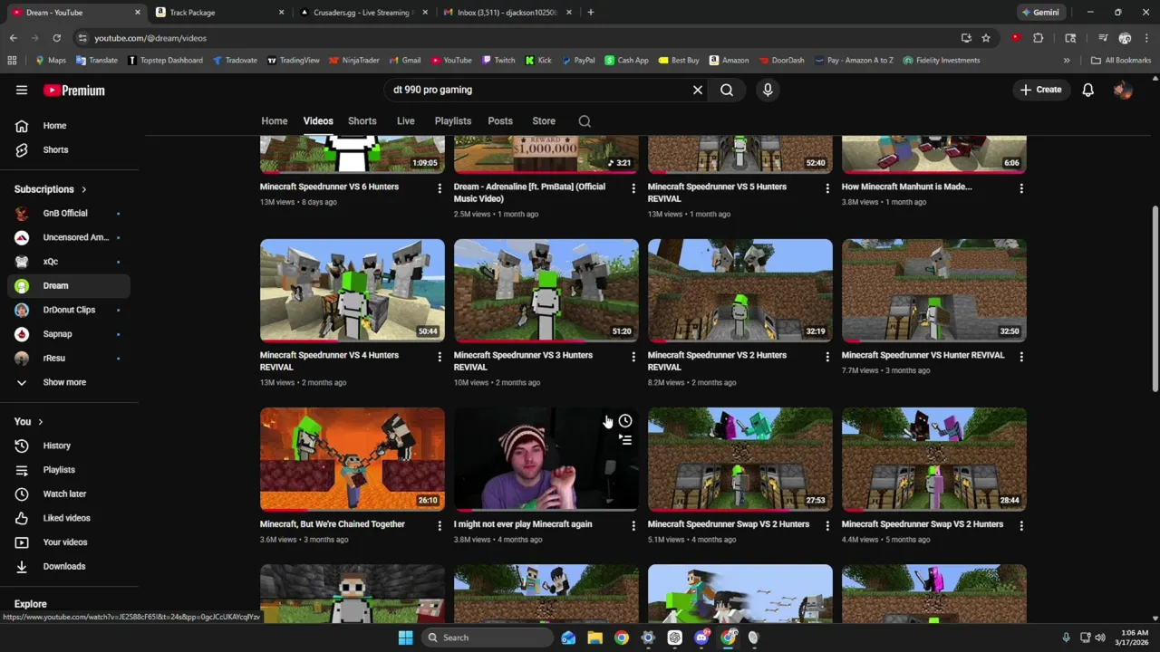Switch to the Crusaders.gg Live Streaming browser tab

point(362,13)
